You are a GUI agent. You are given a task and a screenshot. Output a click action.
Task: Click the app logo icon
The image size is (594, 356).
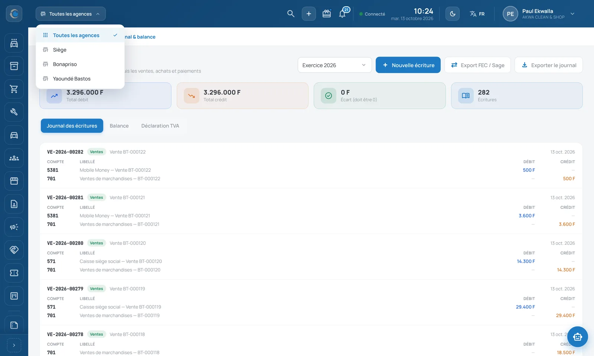(x=14, y=14)
